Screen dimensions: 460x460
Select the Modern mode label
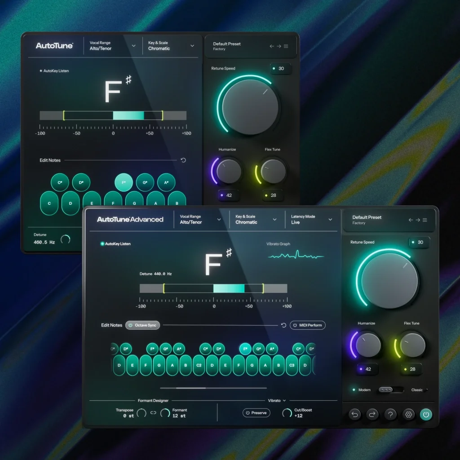(x=364, y=390)
